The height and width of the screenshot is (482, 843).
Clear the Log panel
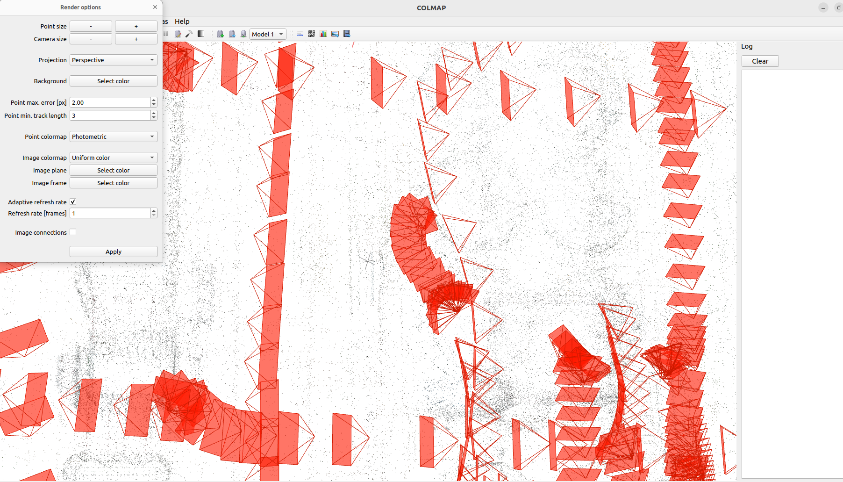pyautogui.click(x=760, y=61)
